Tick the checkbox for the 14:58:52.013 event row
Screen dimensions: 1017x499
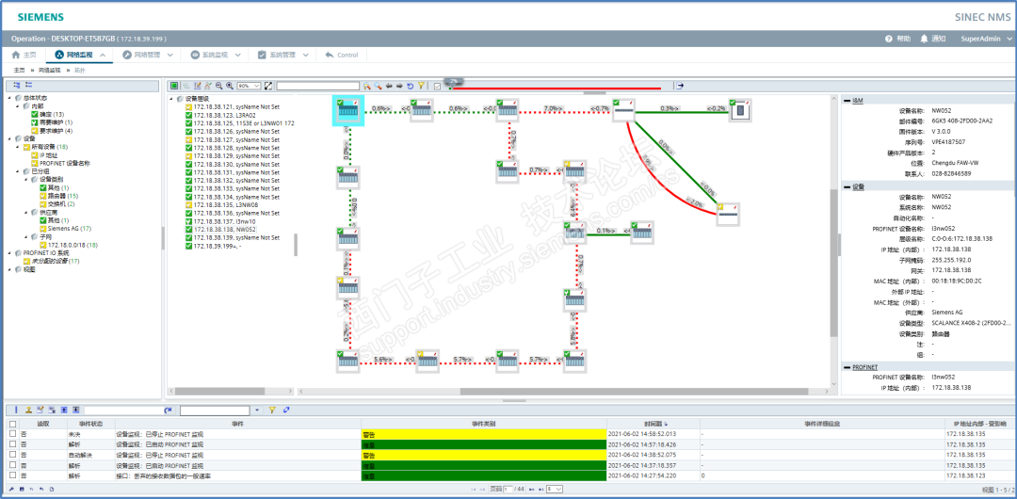point(13,434)
